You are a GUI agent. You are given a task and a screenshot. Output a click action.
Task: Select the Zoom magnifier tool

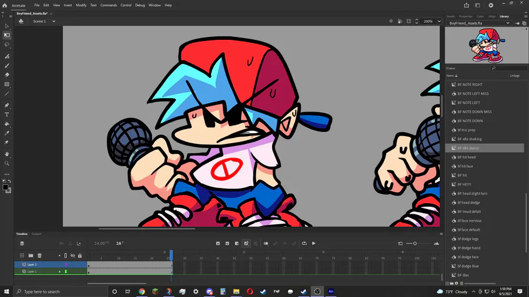[6, 163]
